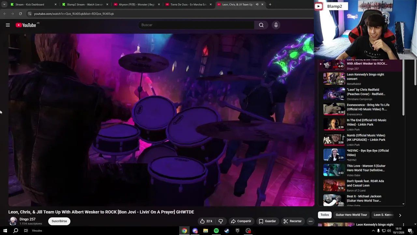Open Steam from the taskbar
Image resolution: width=417 pixels, height=235 pixels.
tap(227, 231)
